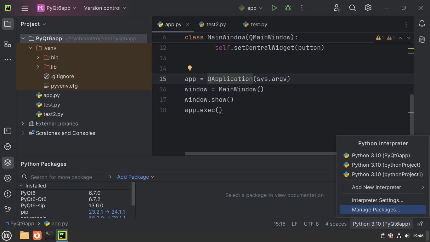Open Interpreter Settings...

(x=383, y=200)
